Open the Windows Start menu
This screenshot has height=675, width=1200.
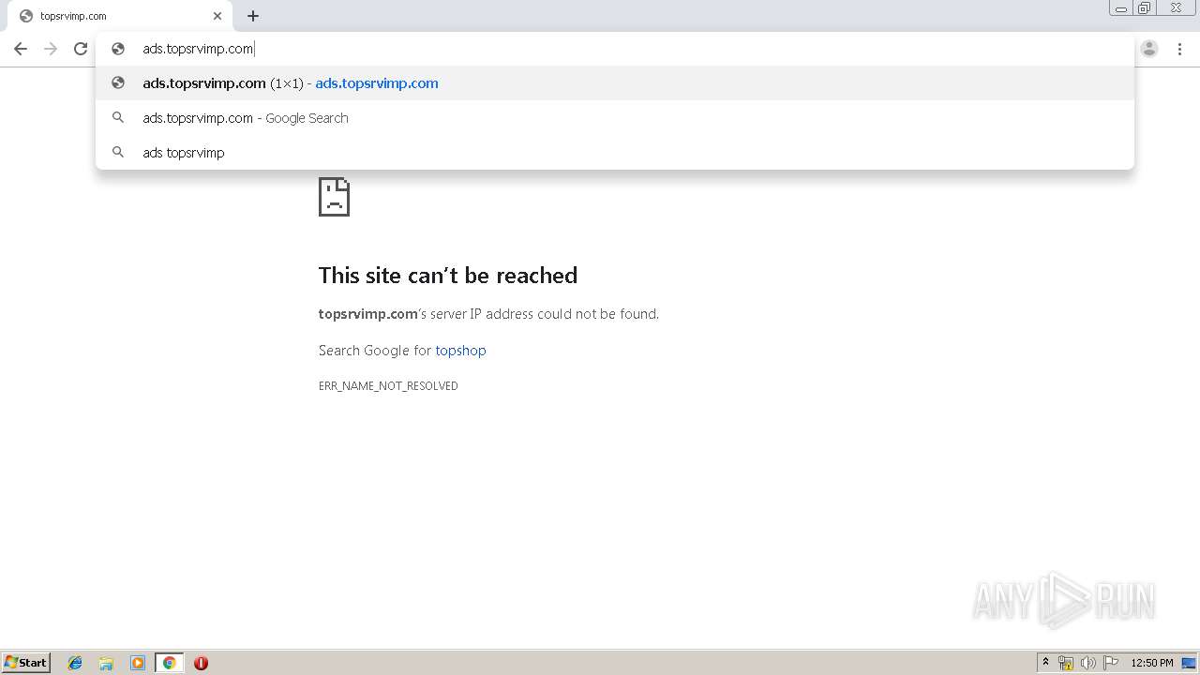pyautogui.click(x=26, y=663)
